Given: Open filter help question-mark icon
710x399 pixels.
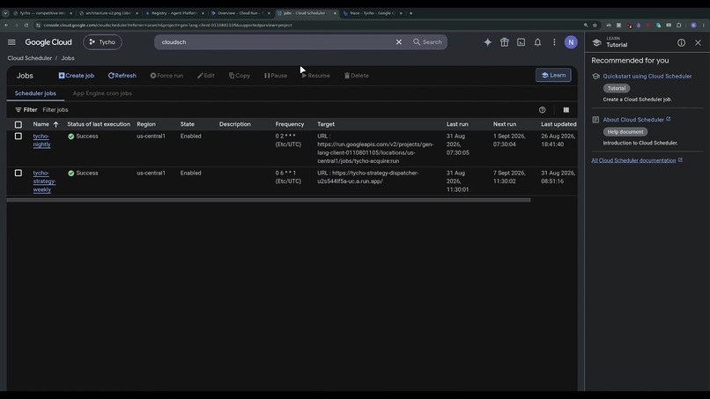Looking at the screenshot, I should (x=542, y=109).
